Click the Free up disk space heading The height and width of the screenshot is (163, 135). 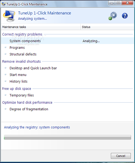[17, 89]
